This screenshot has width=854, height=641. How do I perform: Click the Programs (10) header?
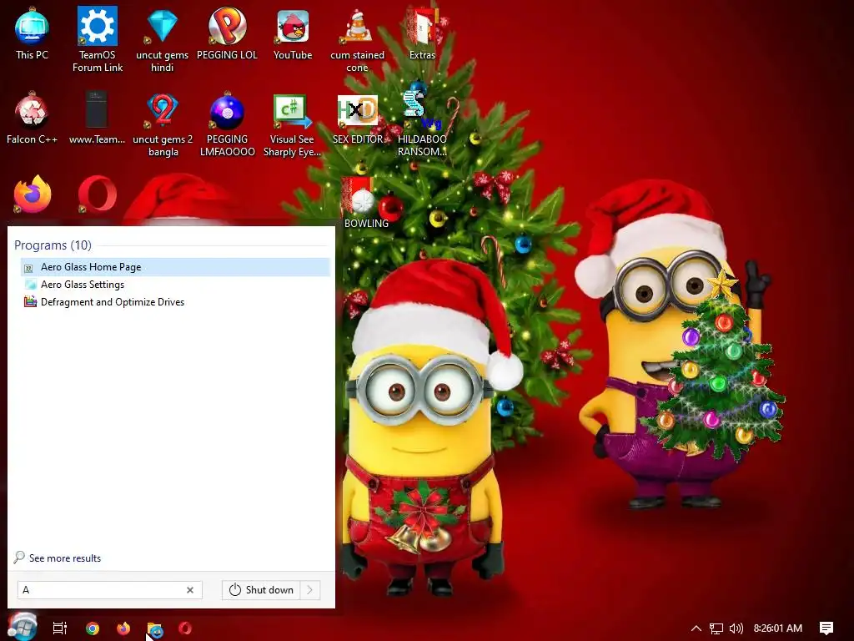pyautogui.click(x=53, y=245)
